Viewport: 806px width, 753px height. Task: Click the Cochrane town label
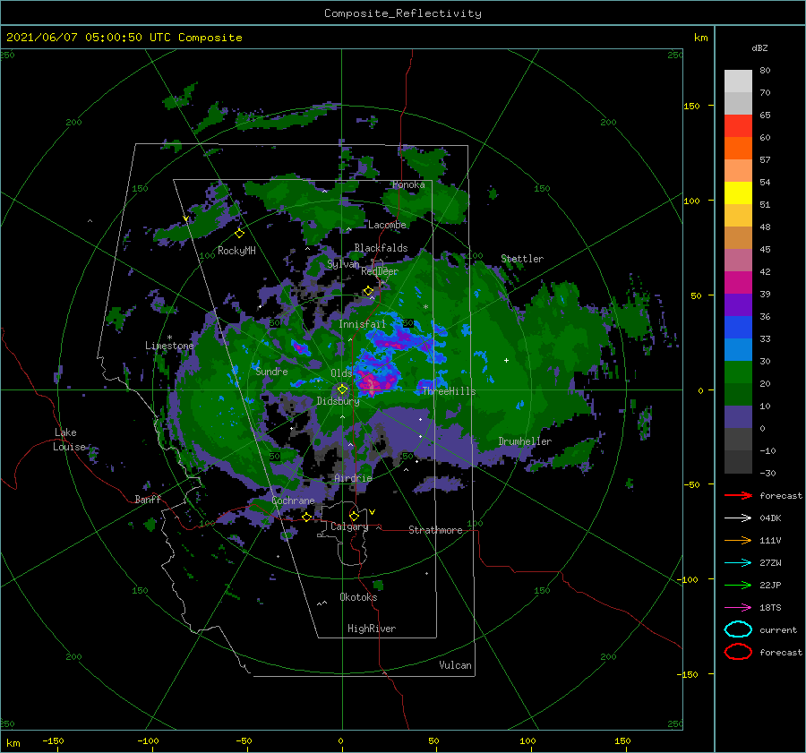(x=293, y=501)
